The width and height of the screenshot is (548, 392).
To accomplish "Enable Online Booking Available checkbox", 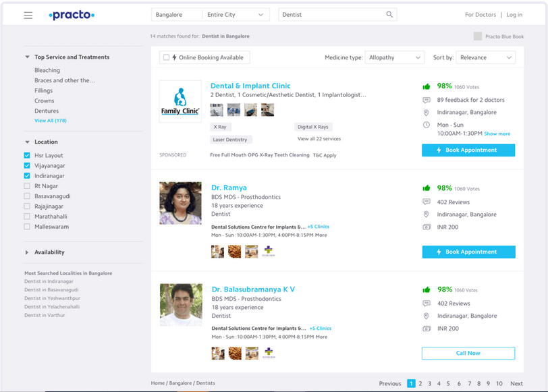I will click(x=166, y=57).
